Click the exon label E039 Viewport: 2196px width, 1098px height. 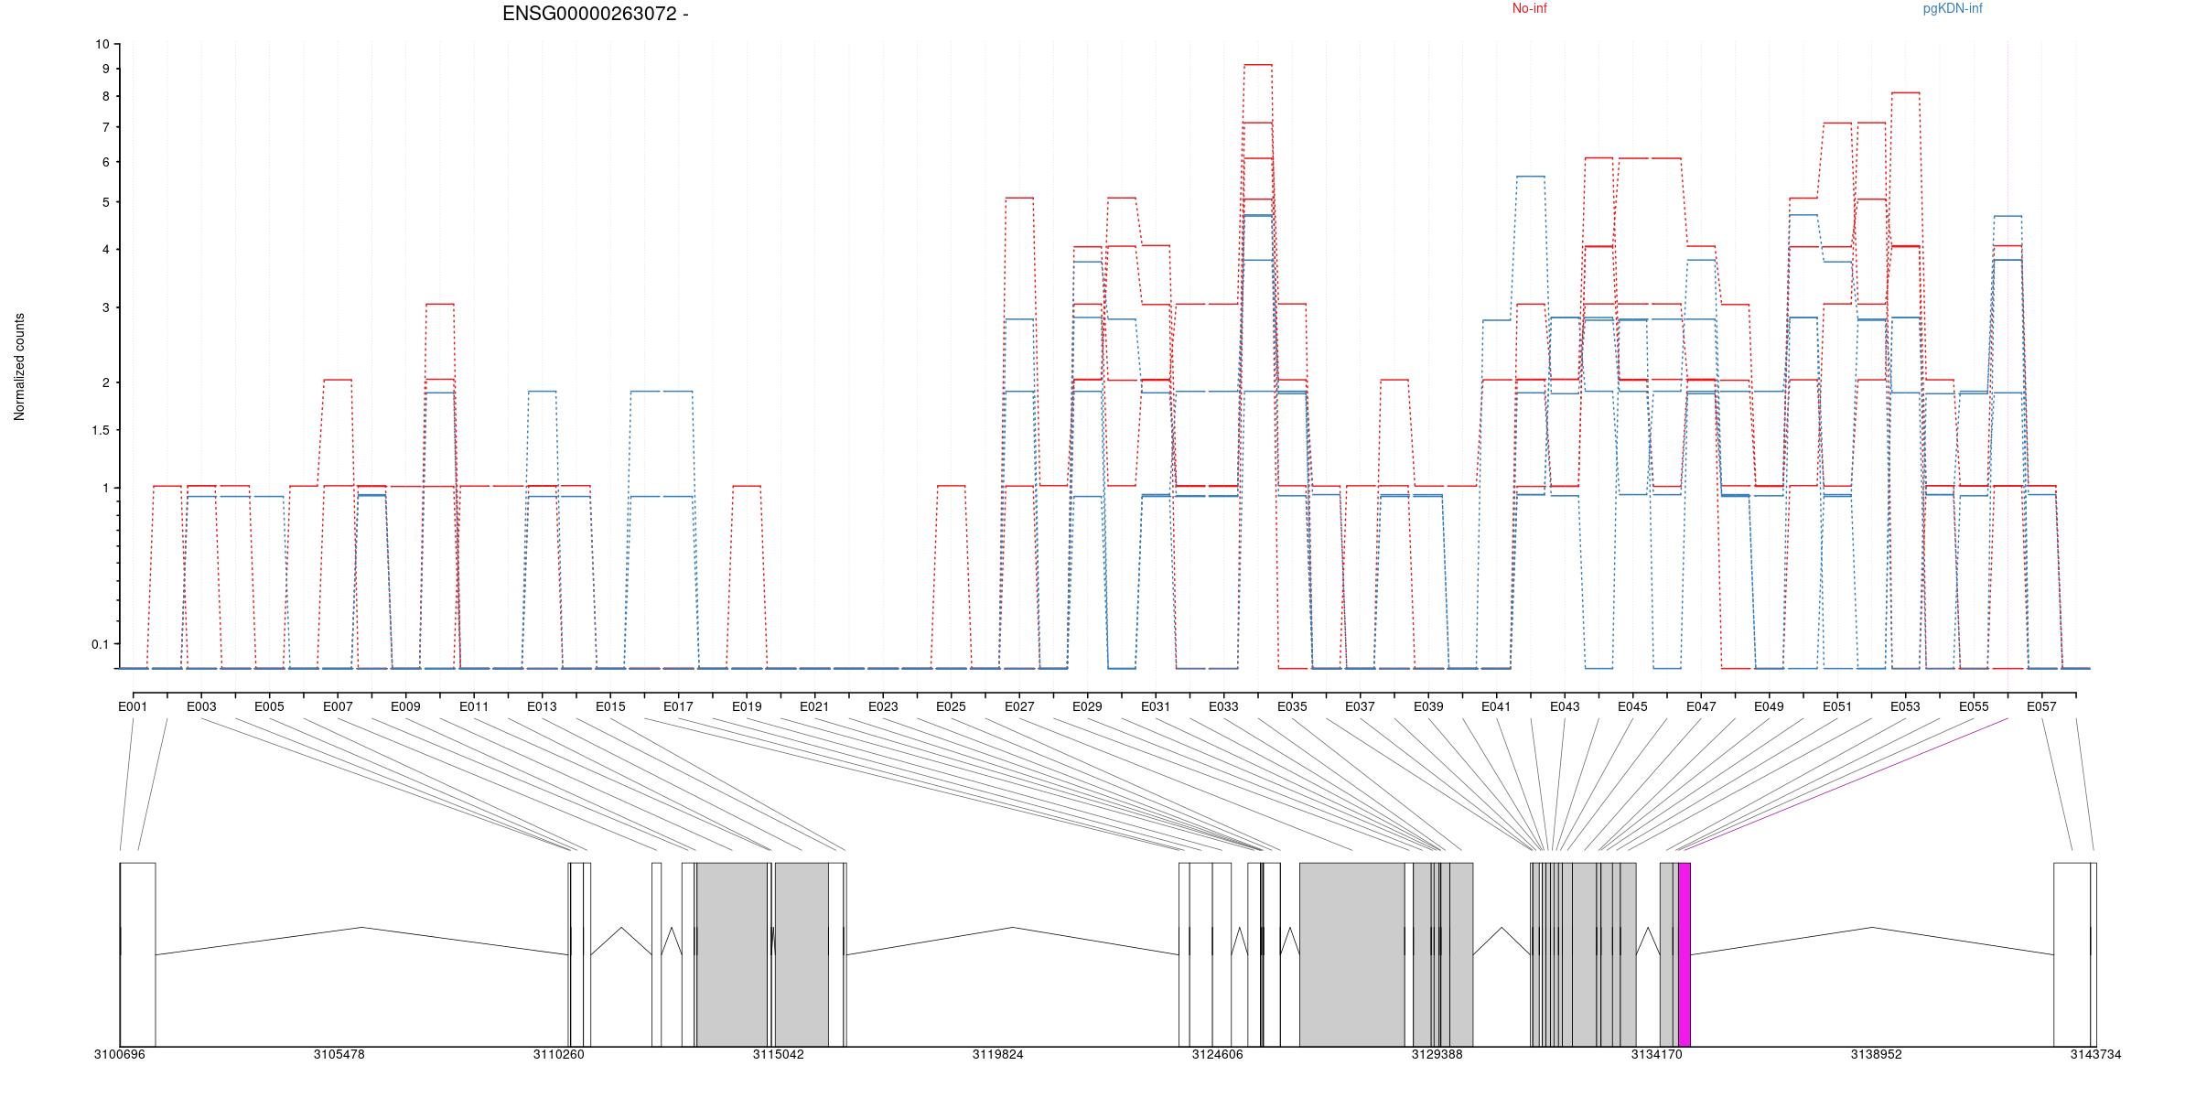(1428, 706)
